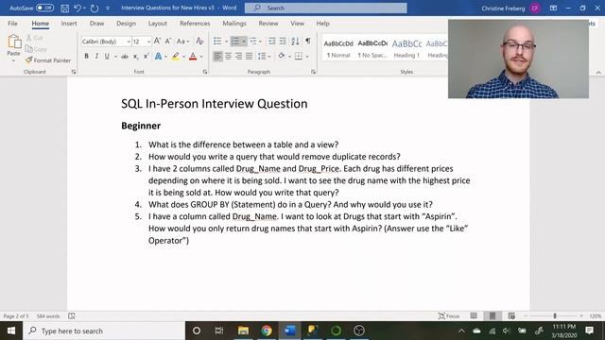605x340 pixels.
Task: Apply superscript formatting
Action: [x=147, y=57]
